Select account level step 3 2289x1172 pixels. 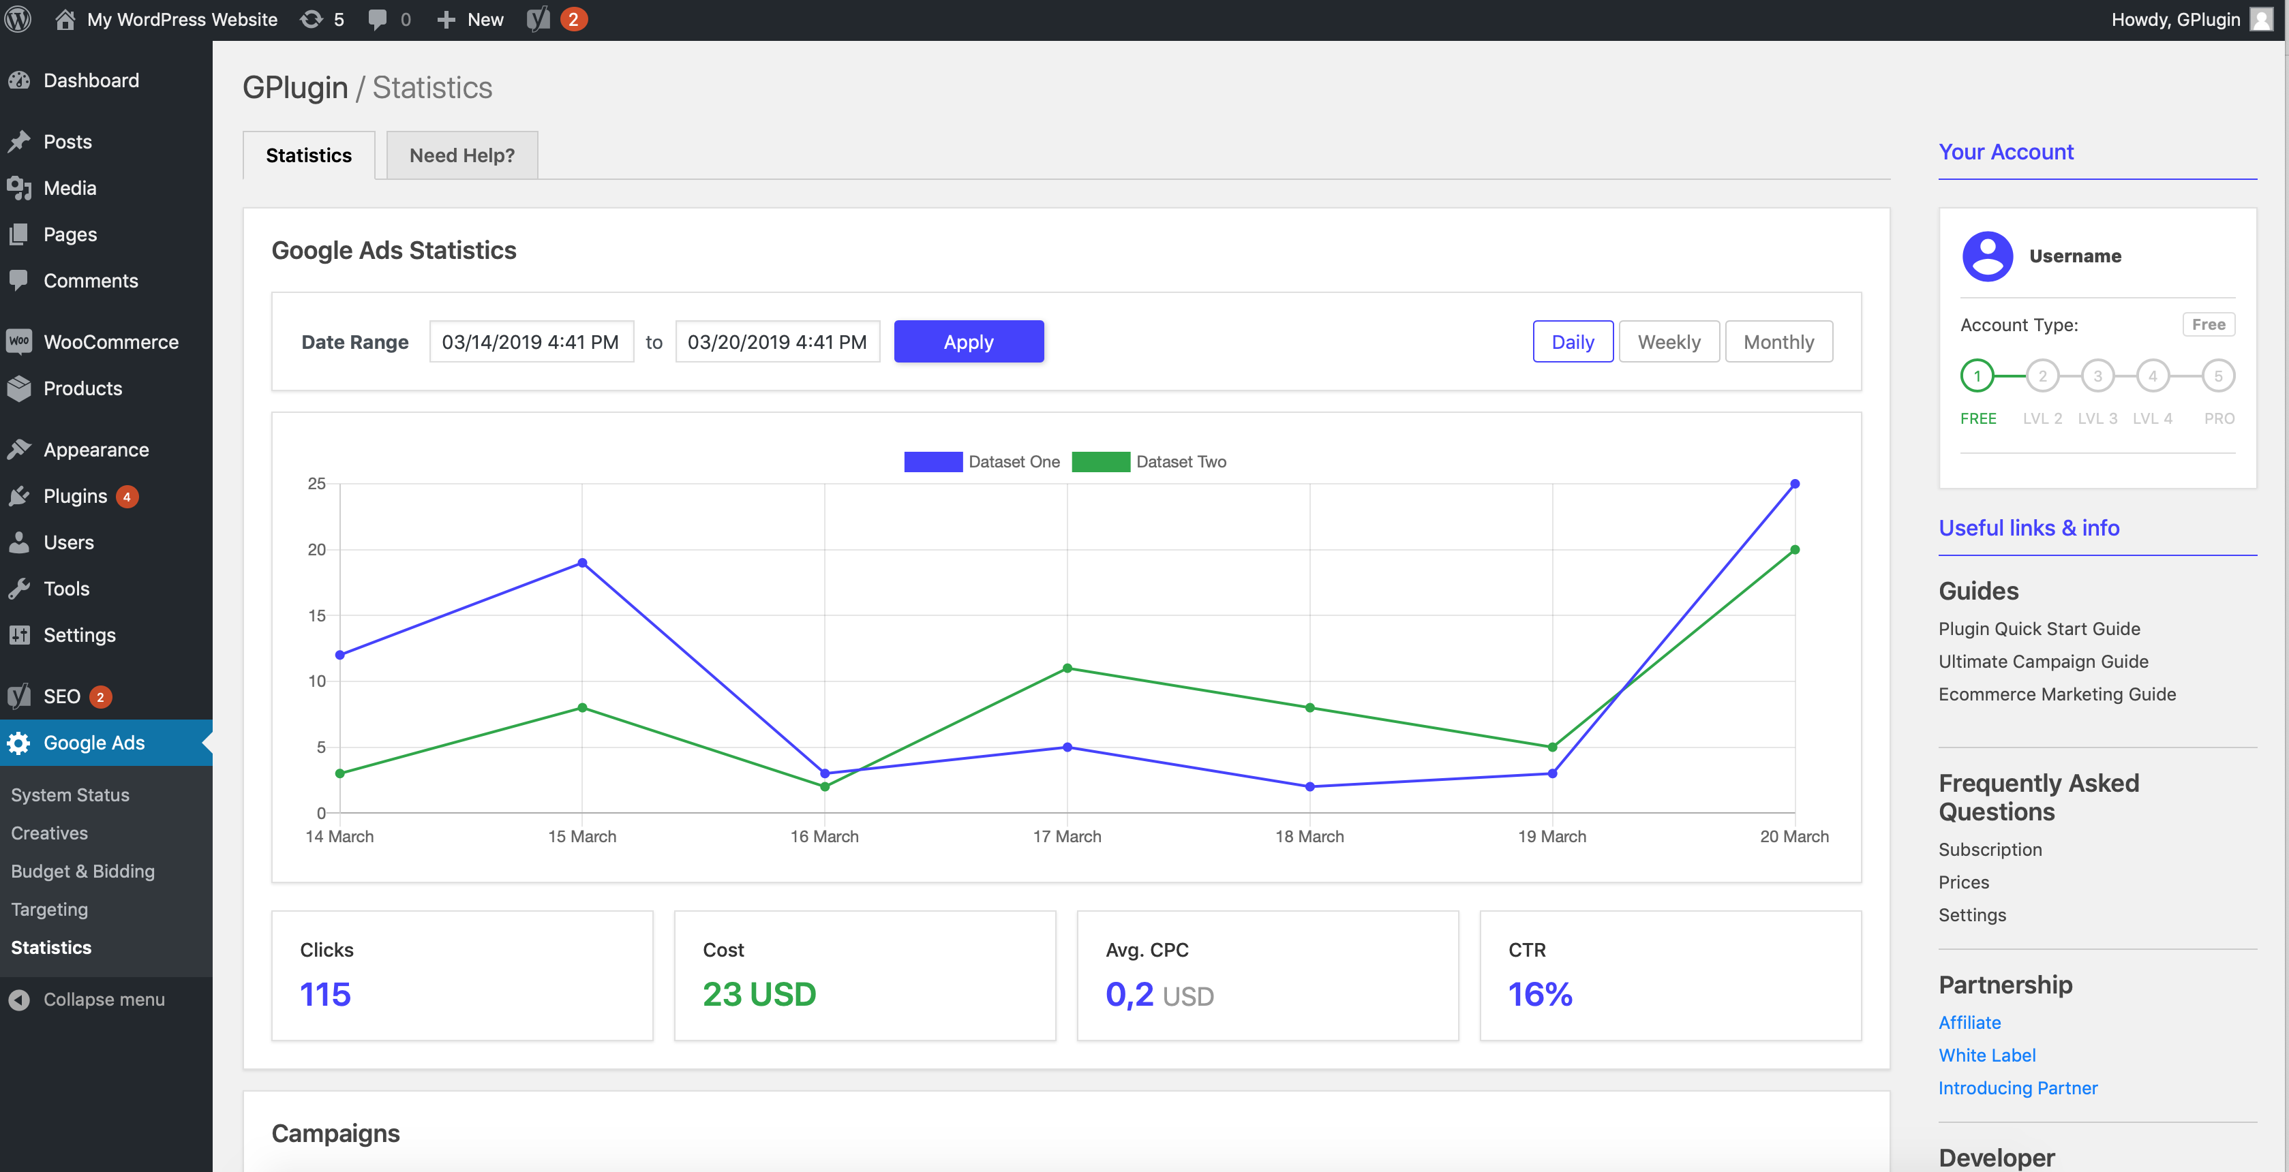tap(2097, 376)
